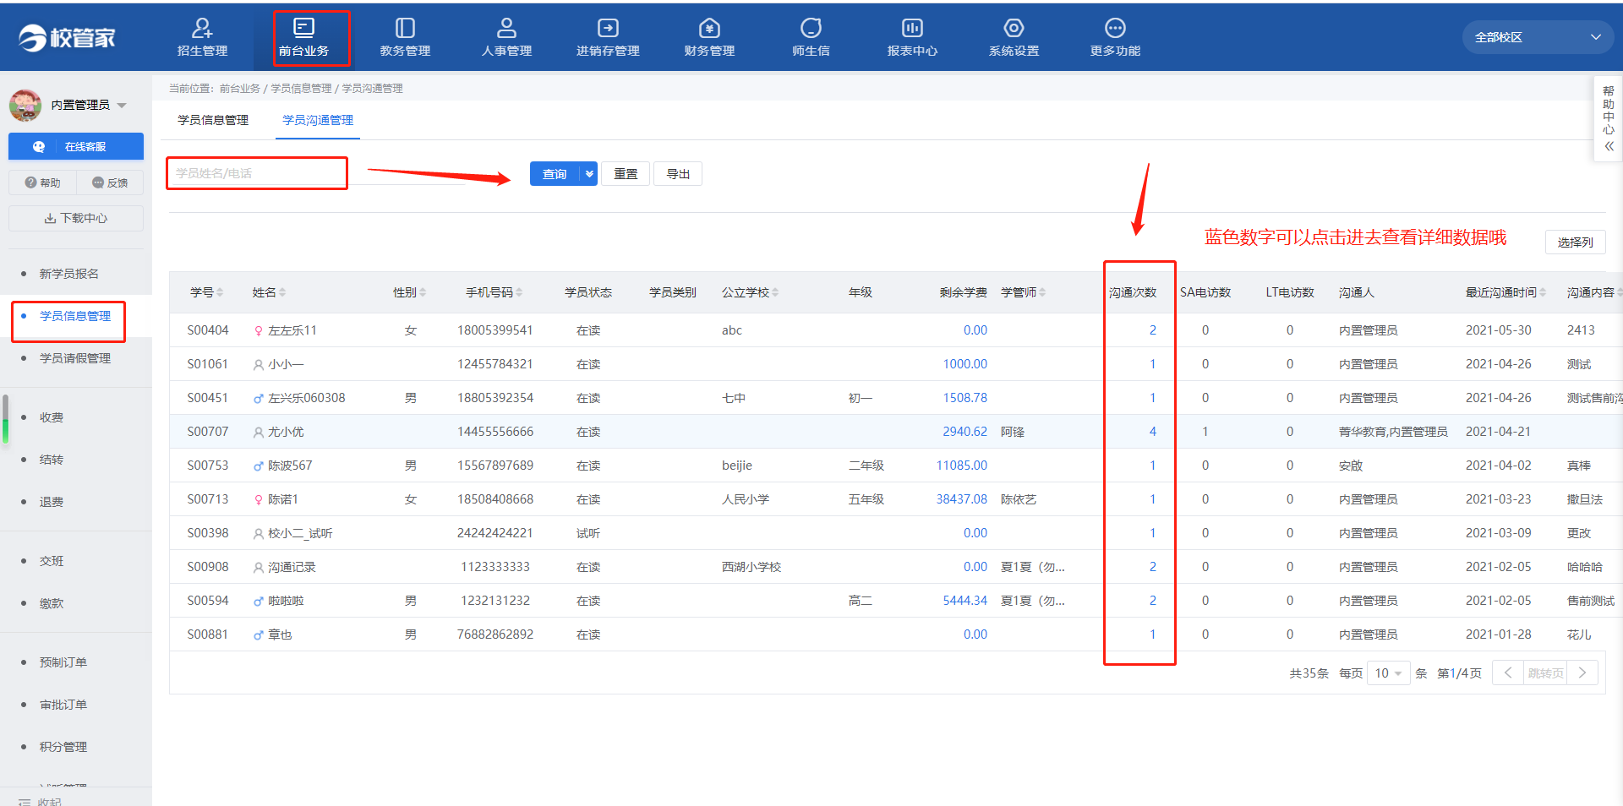This screenshot has width=1623, height=806.
Task: Change rows per page dropdown showing 10
Action: click(x=1388, y=673)
